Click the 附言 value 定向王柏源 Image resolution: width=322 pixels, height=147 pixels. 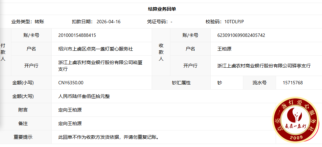click(x=70, y=110)
